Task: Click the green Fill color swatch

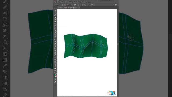Action: coord(55,75)
